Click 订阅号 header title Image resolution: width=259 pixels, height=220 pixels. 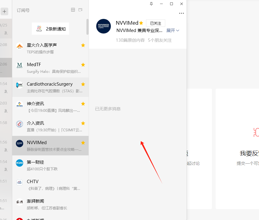pos(23,10)
